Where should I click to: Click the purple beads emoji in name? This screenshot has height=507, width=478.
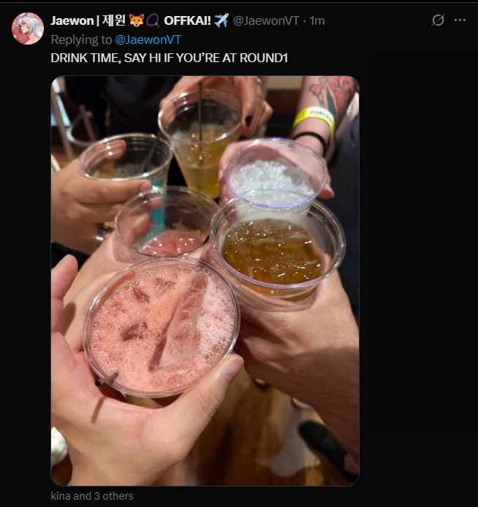point(152,20)
